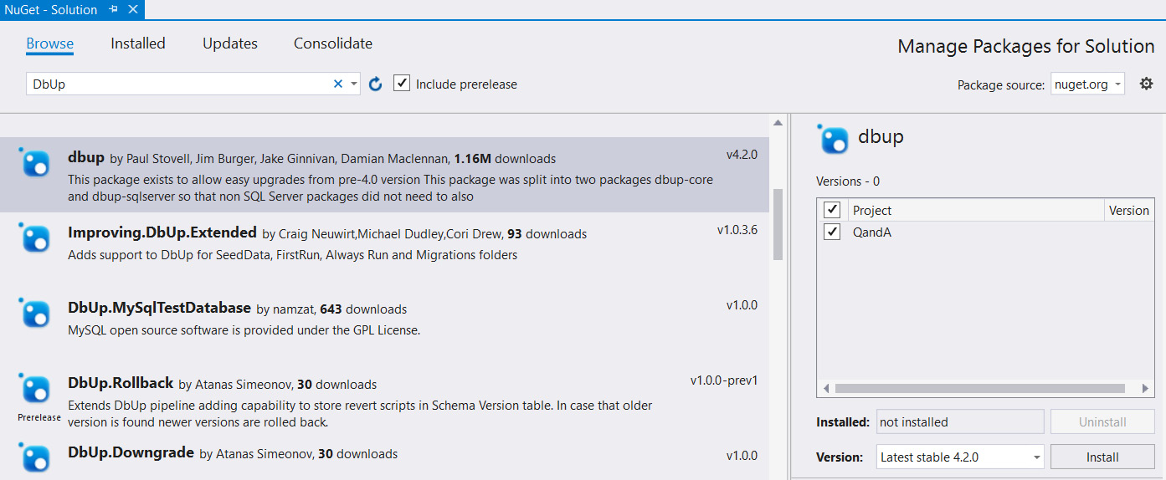Click the QandA project row name
The width and height of the screenshot is (1166, 480).
(x=872, y=232)
